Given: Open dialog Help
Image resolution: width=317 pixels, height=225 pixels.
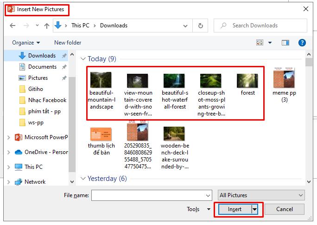Looking at the screenshot, I should pyautogui.click(x=302, y=43).
